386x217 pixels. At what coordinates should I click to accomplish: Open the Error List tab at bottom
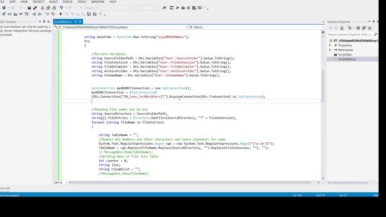click(5, 188)
